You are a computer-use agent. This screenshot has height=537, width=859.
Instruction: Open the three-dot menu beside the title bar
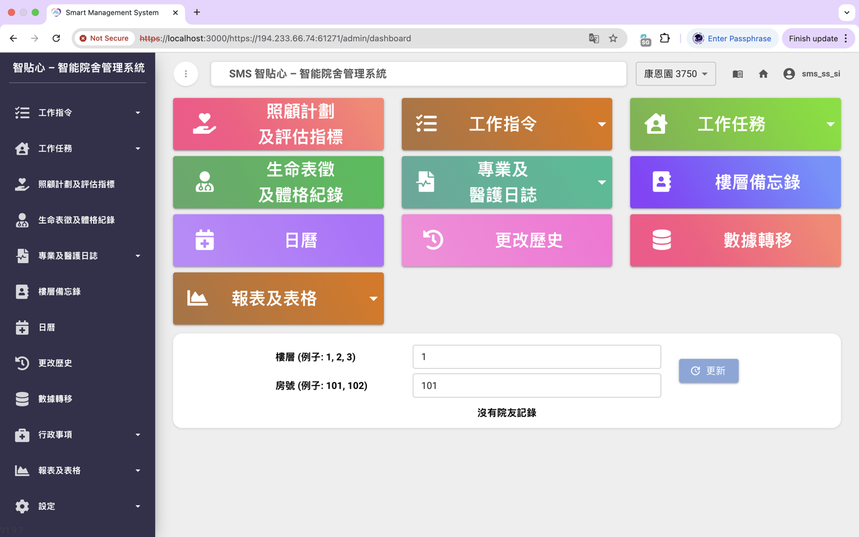[x=186, y=74]
